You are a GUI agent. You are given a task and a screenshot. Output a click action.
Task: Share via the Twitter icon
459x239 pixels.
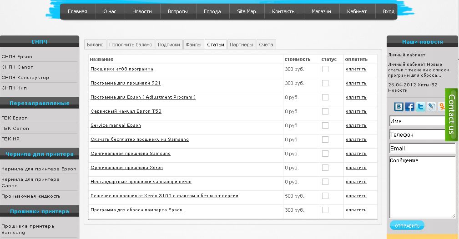(x=420, y=106)
